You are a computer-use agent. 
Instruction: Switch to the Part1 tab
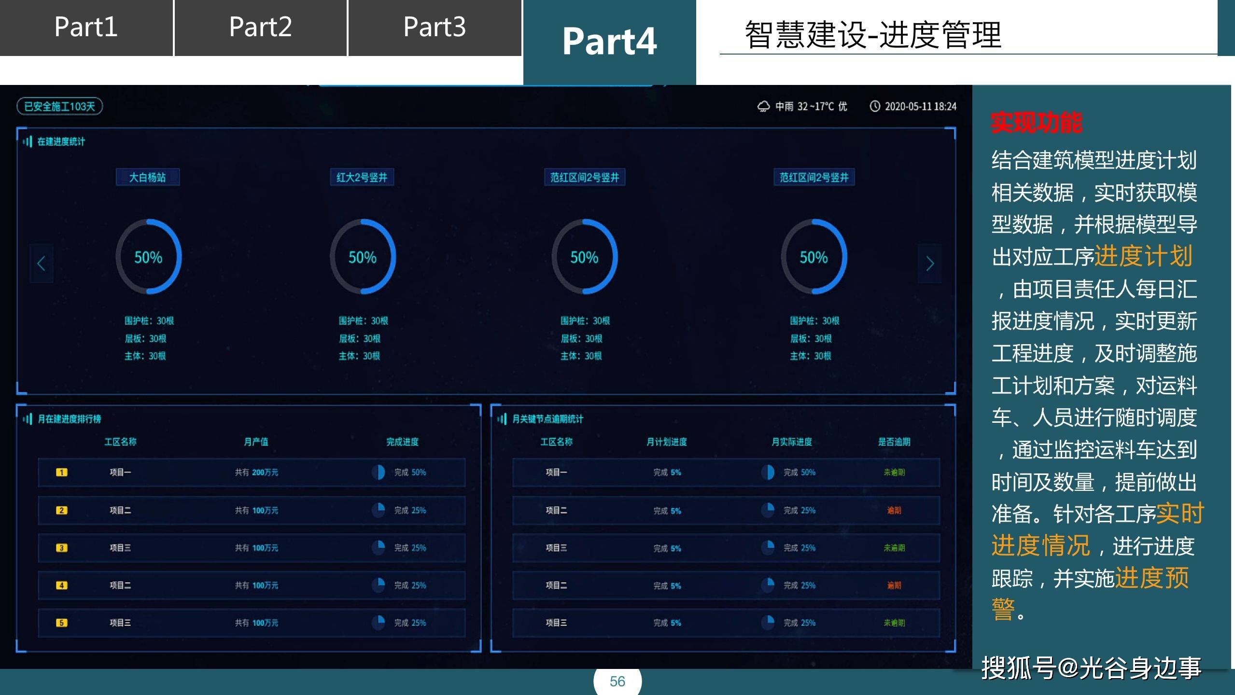coord(86,28)
